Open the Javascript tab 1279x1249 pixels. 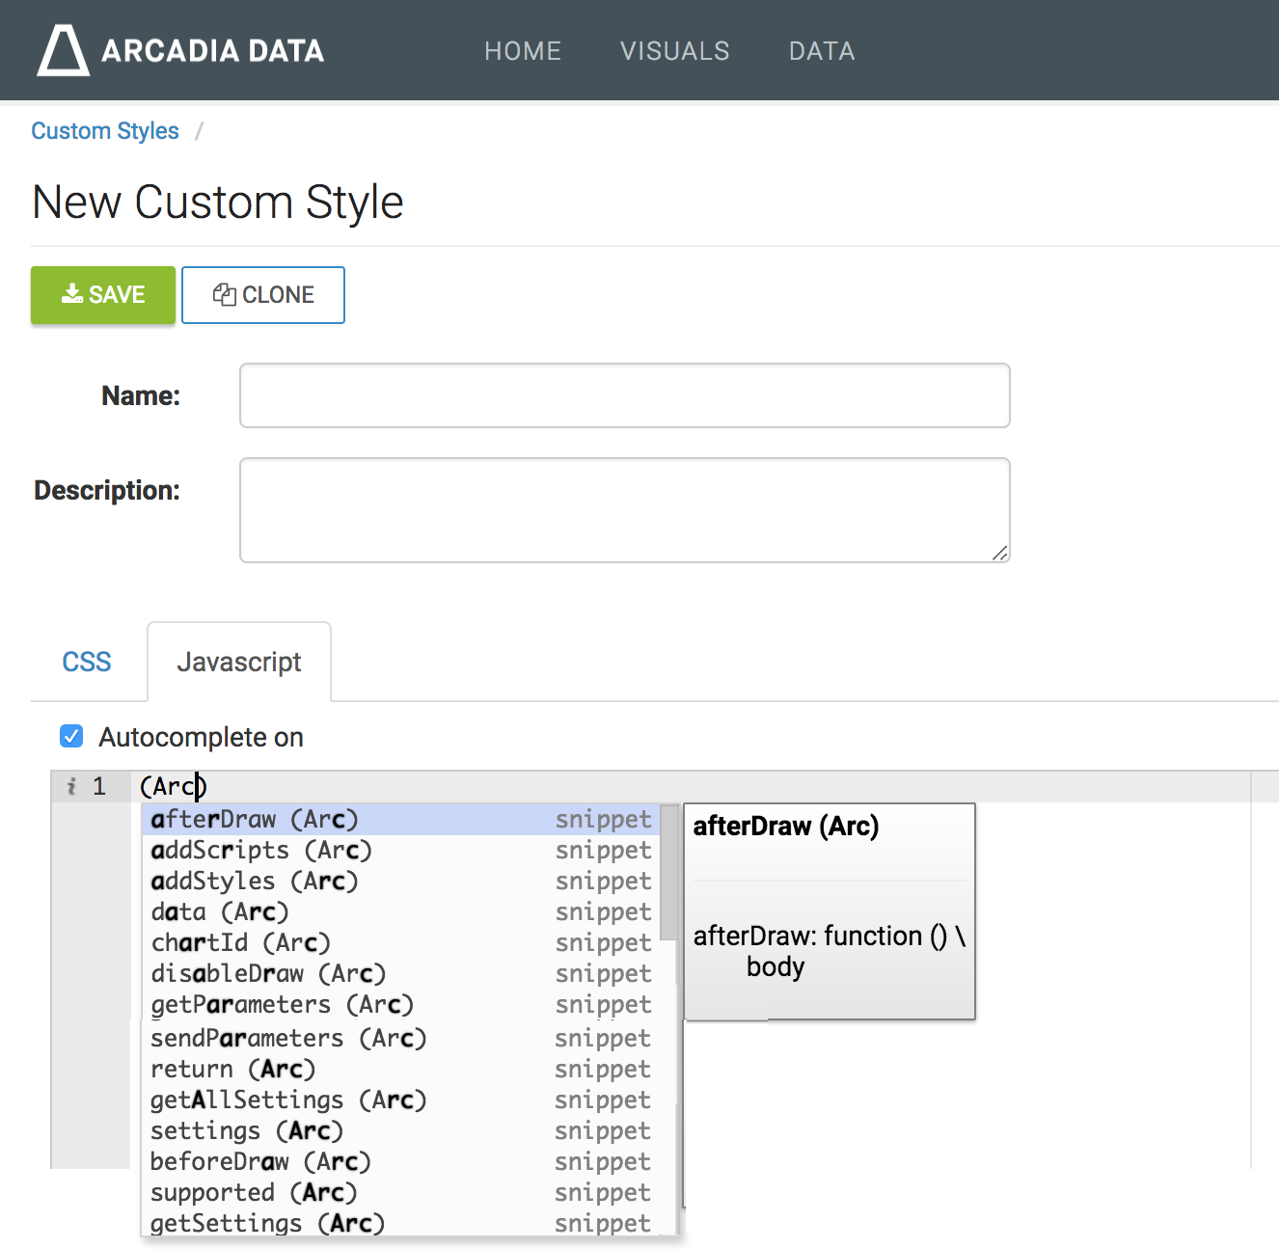pos(239,663)
